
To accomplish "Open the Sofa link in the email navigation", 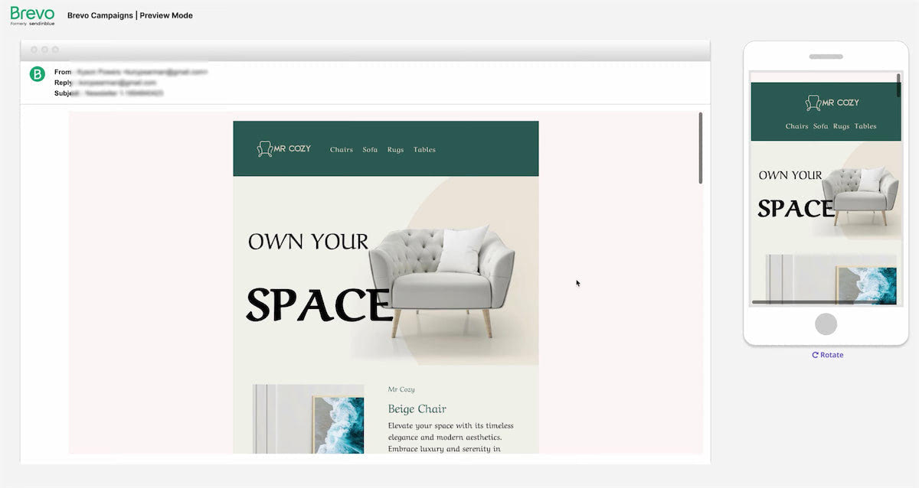I will click(x=370, y=150).
